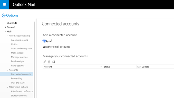174x98 pixels.
Task: Collapse the Automatic processing section arrow
Action: tap(8, 36)
